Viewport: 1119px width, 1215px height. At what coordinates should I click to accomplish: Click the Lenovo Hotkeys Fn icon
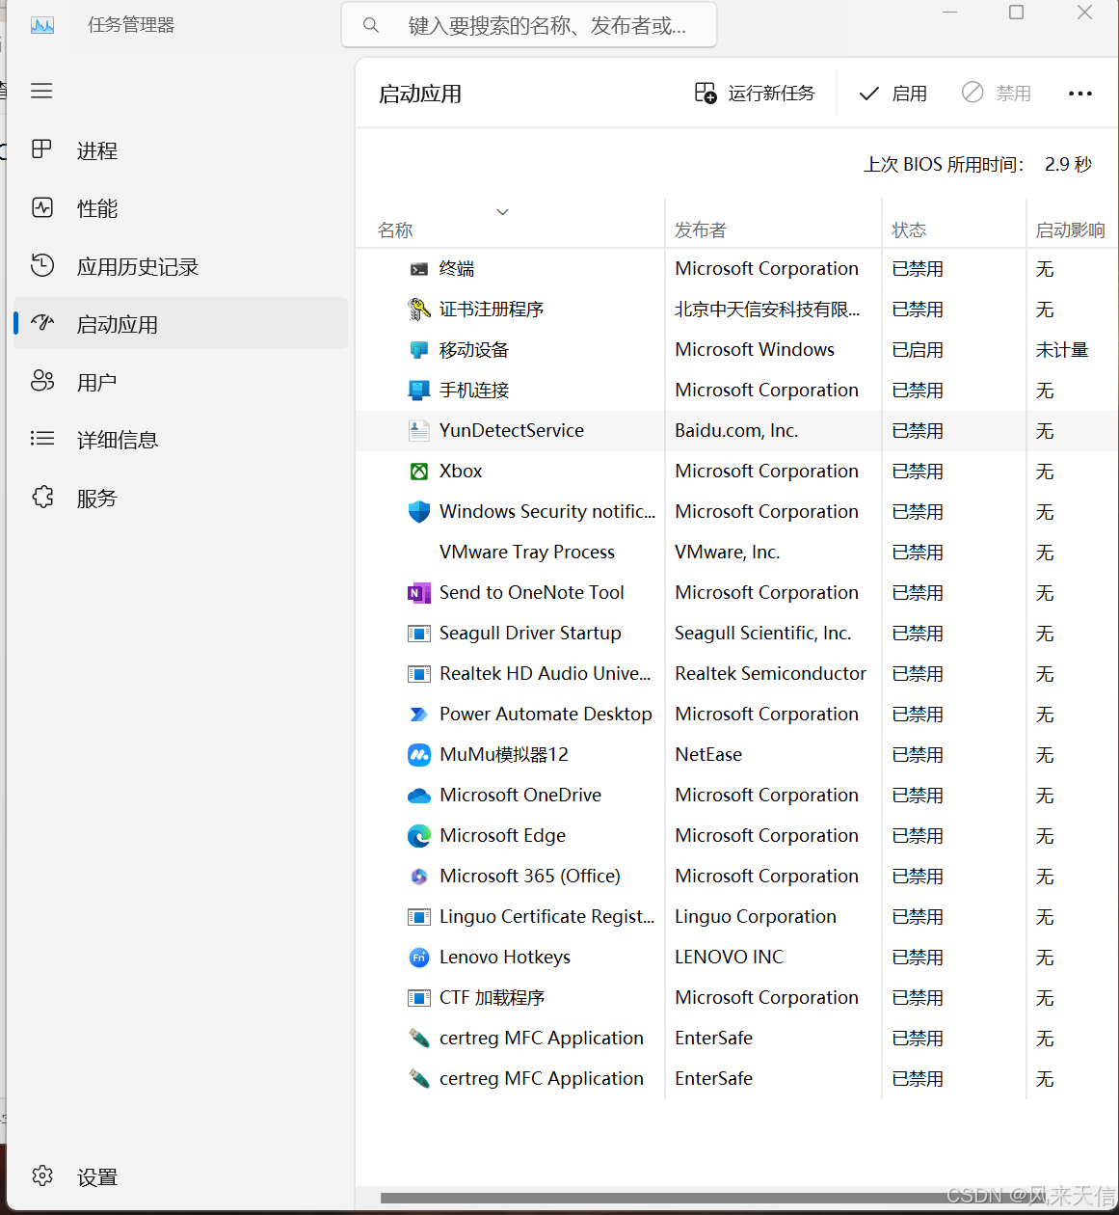tap(418, 958)
